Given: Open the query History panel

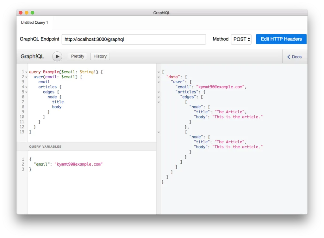Looking at the screenshot, I should click(100, 56).
